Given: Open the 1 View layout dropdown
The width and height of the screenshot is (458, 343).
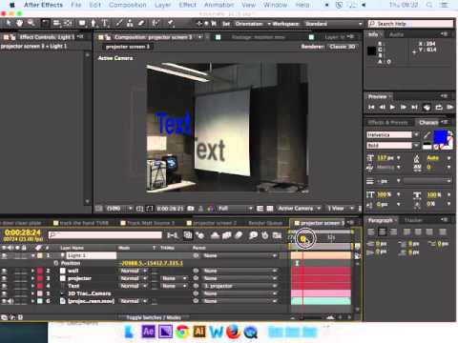Looking at the screenshot, I should click(x=341, y=209).
